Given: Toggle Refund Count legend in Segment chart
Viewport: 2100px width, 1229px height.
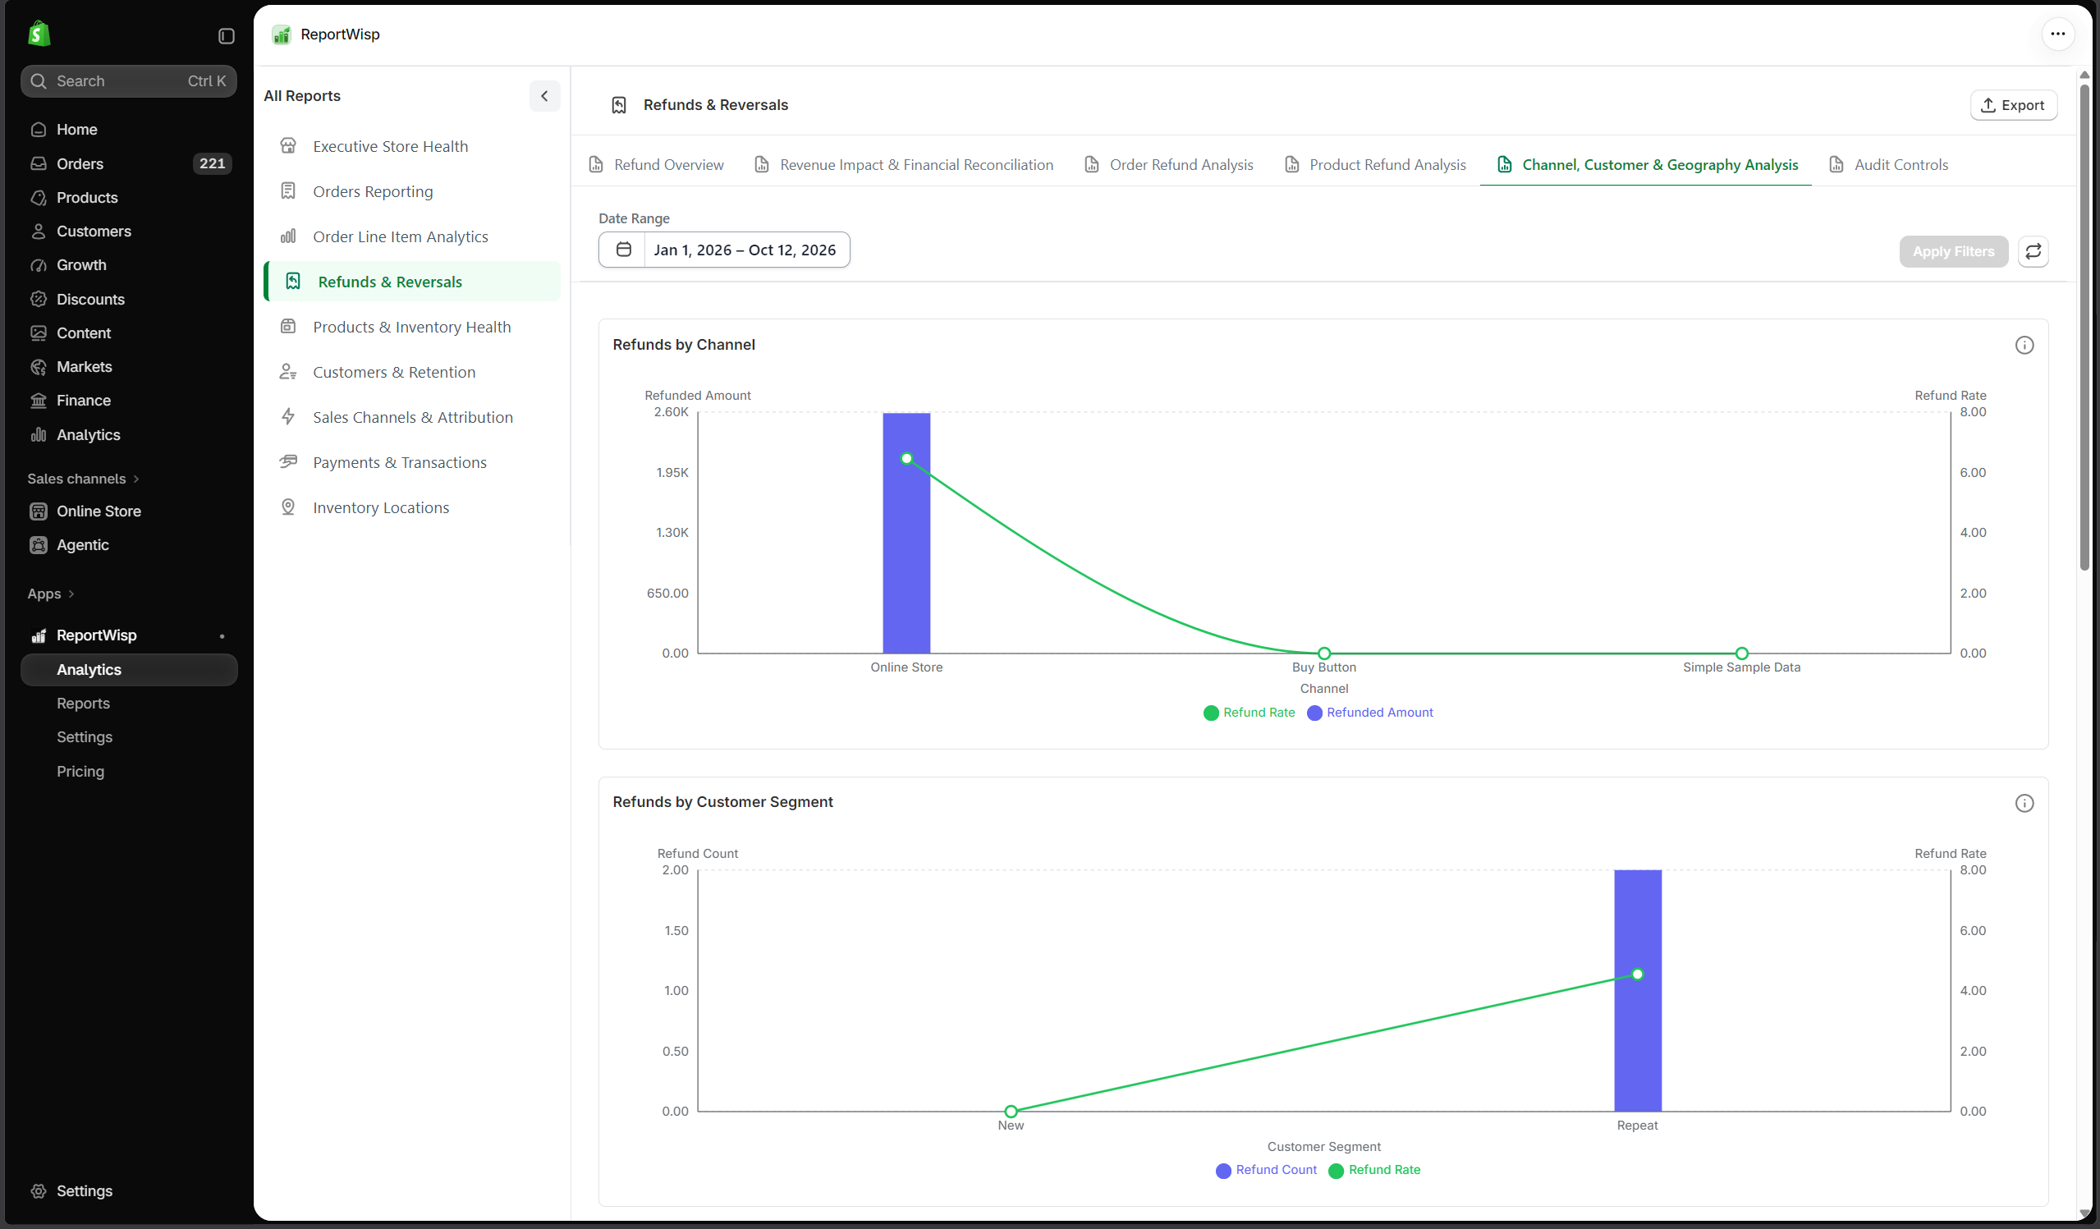Looking at the screenshot, I should click(1267, 1170).
